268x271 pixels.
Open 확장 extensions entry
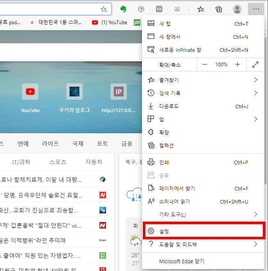[203, 132]
